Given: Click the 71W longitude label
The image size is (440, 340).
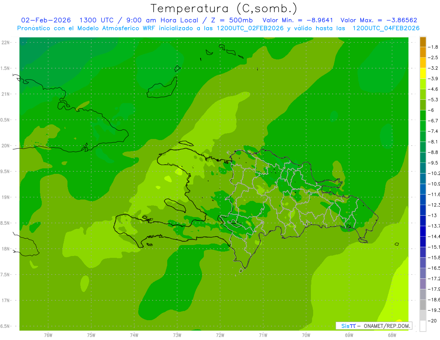Looking at the screenshot, I should coord(263,335).
